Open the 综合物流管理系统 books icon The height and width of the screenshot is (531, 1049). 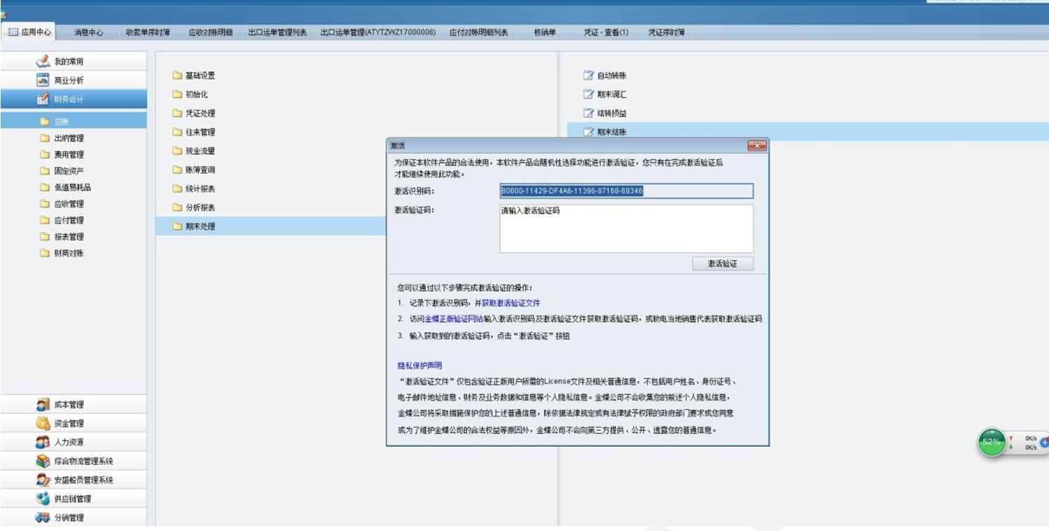click(x=43, y=462)
